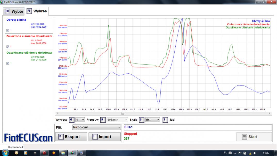Toggle the Zmierzone ciśnienie doładowania checkbox
The width and height of the screenshot is (277, 156).
tap(8, 47)
